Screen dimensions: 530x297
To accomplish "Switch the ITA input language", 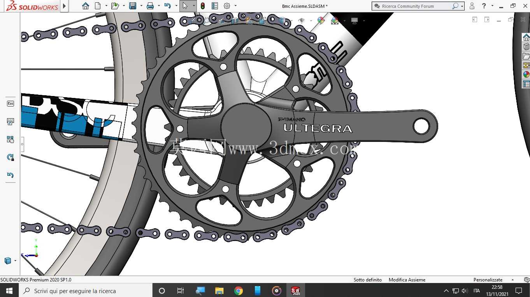I will 477,291.
